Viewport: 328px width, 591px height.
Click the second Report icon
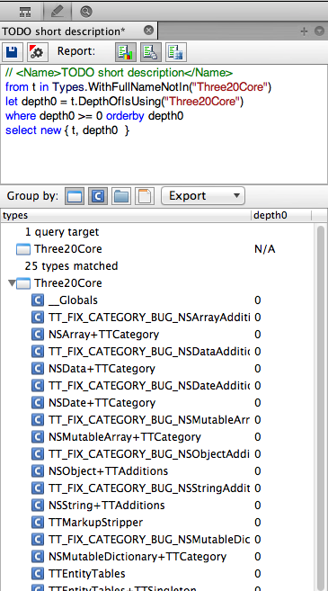151,51
